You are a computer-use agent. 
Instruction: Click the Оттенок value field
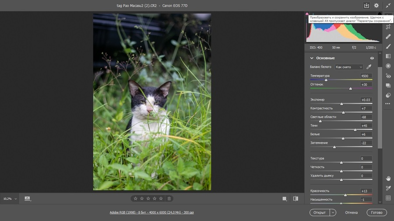(x=366, y=85)
